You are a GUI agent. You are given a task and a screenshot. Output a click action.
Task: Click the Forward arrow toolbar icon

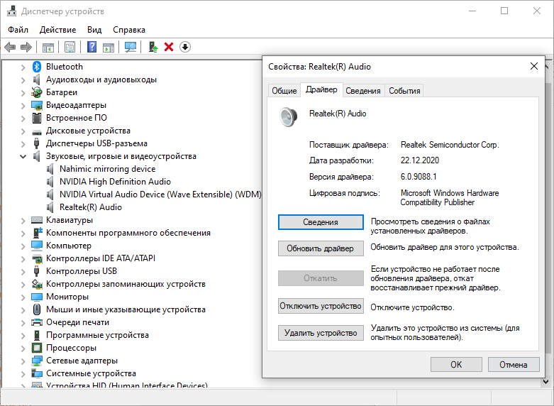coord(26,47)
